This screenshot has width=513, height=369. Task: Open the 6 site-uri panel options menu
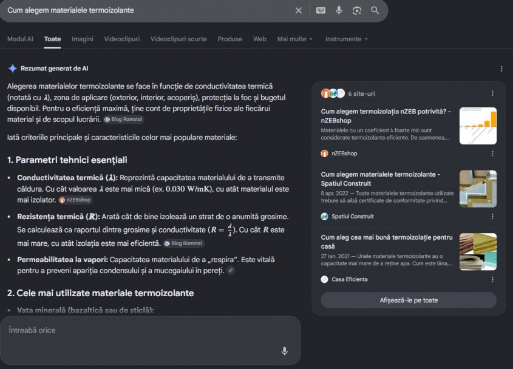pyautogui.click(x=492, y=93)
